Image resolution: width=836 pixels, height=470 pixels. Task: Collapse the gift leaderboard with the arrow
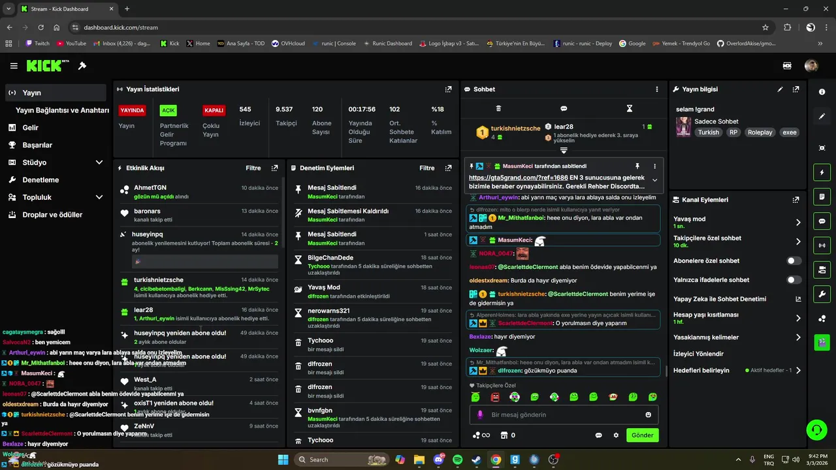(564, 151)
